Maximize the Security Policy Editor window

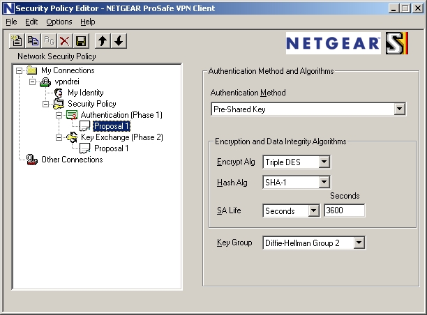pos(405,8)
